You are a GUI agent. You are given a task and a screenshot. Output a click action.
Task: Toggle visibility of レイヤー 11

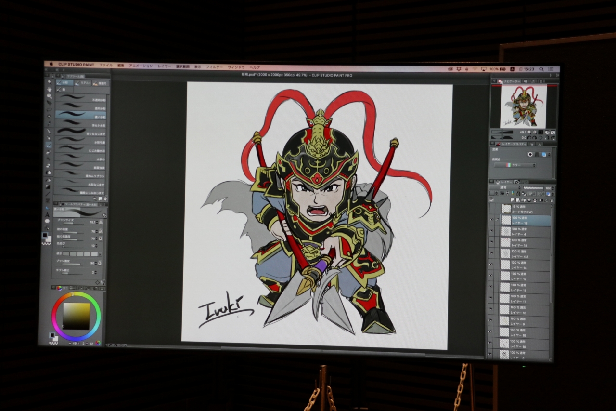point(491,287)
